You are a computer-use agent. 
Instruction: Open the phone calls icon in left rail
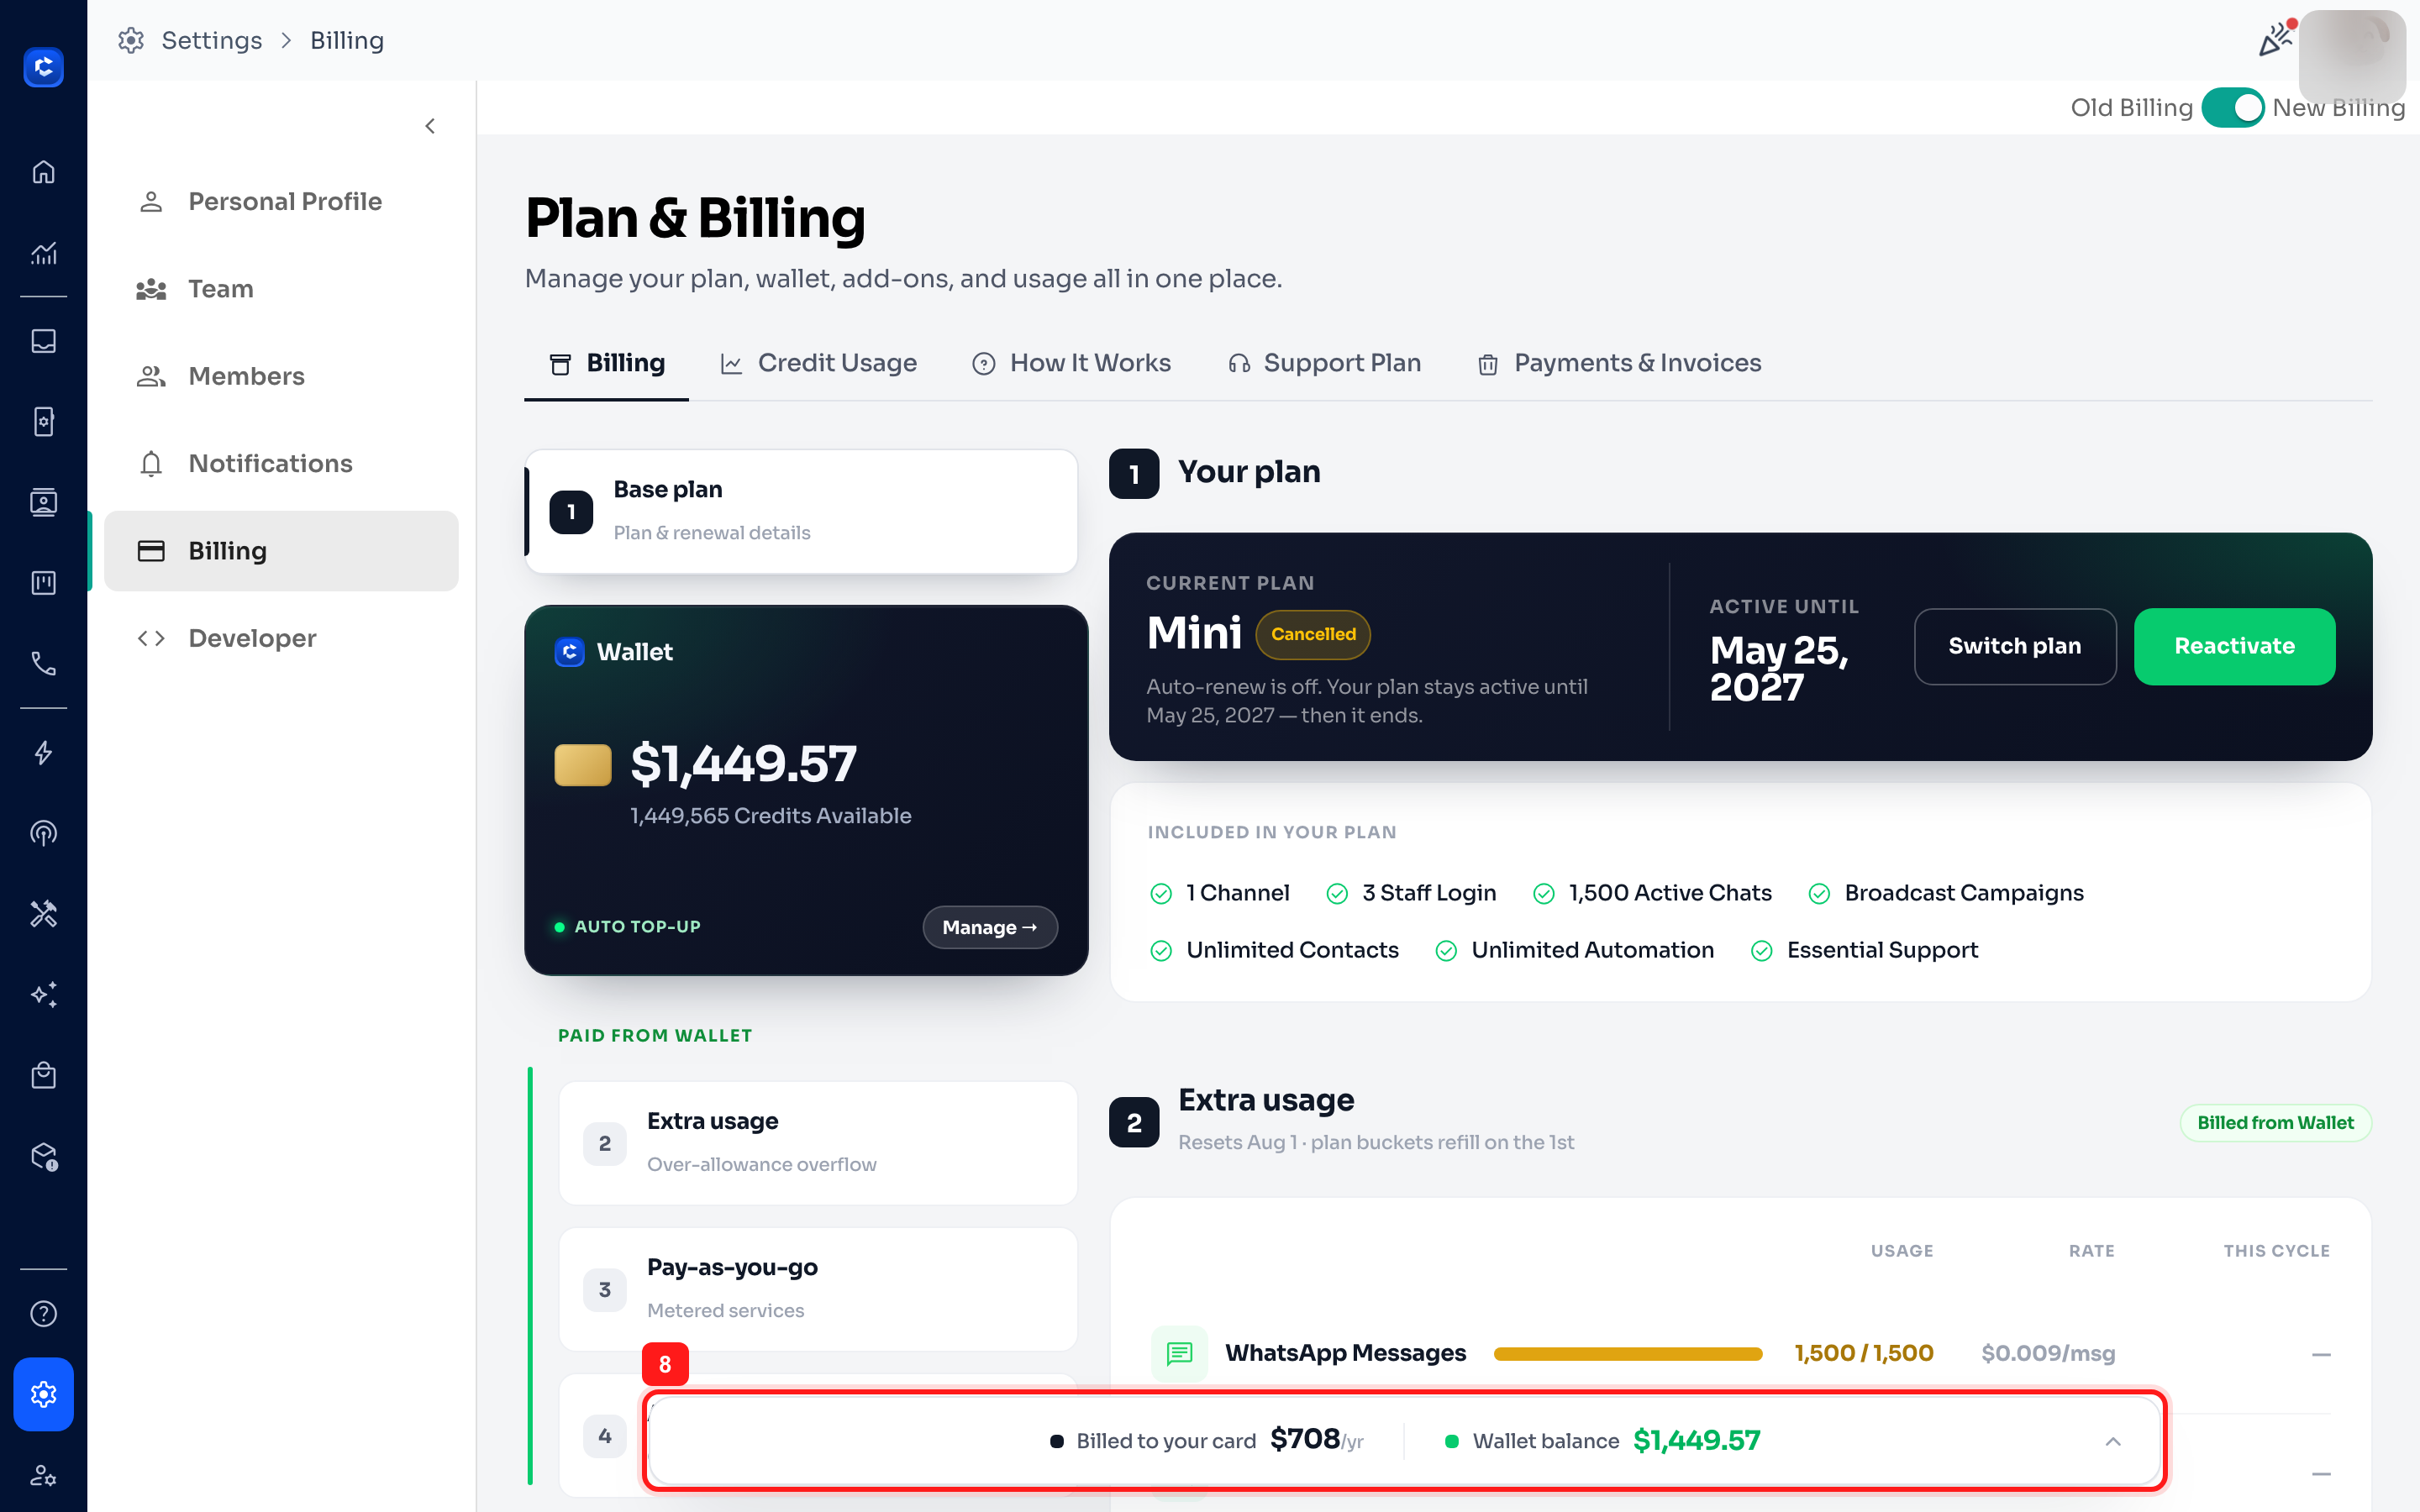point(43,663)
